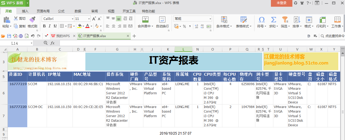Toggle left horizontal text alignment
Viewport: 345px width, 140px height.
108,26
